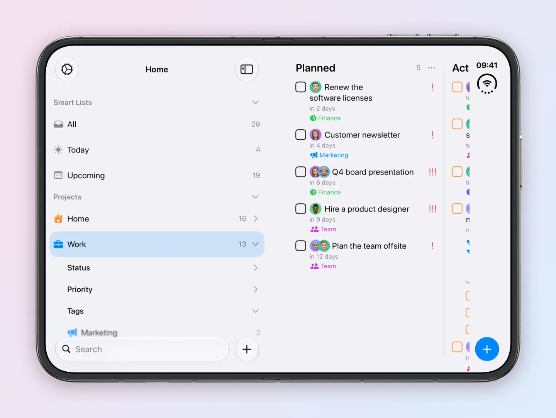Collapse the Tags group
The width and height of the screenshot is (556, 418).
click(x=255, y=311)
